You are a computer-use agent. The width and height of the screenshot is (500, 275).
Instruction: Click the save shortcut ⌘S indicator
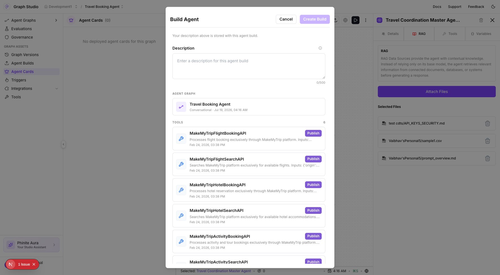tap(355, 271)
